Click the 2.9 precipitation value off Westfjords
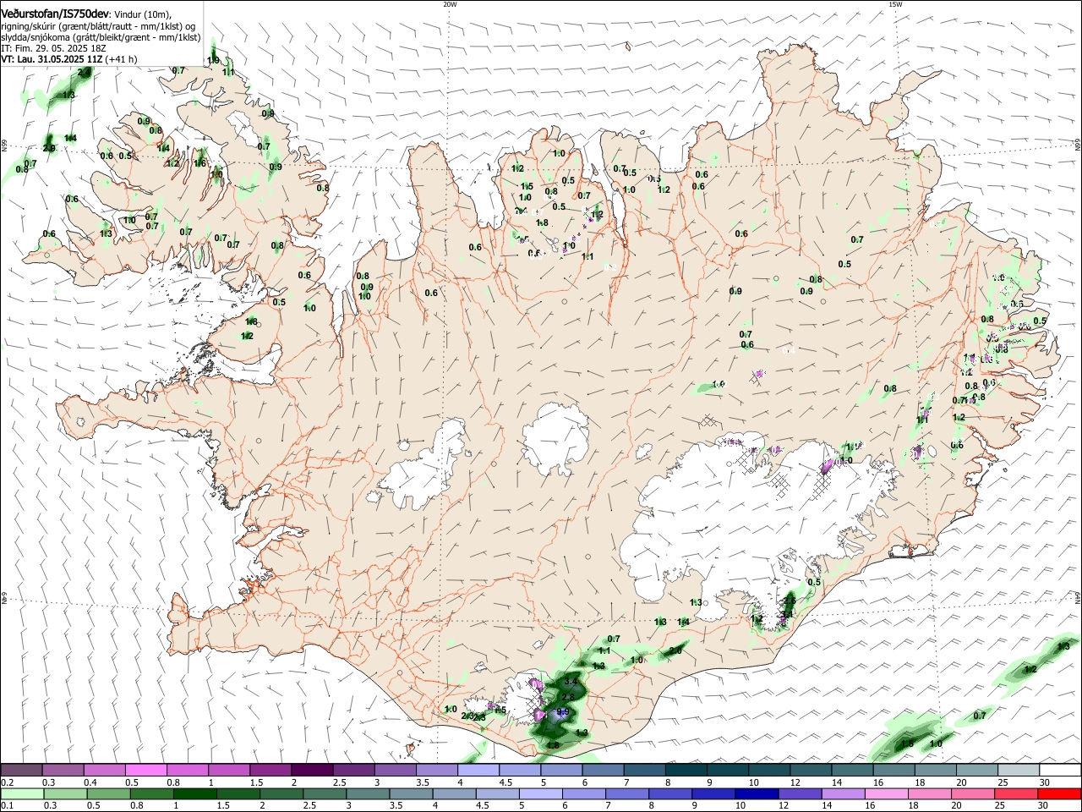 coord(49,149)
